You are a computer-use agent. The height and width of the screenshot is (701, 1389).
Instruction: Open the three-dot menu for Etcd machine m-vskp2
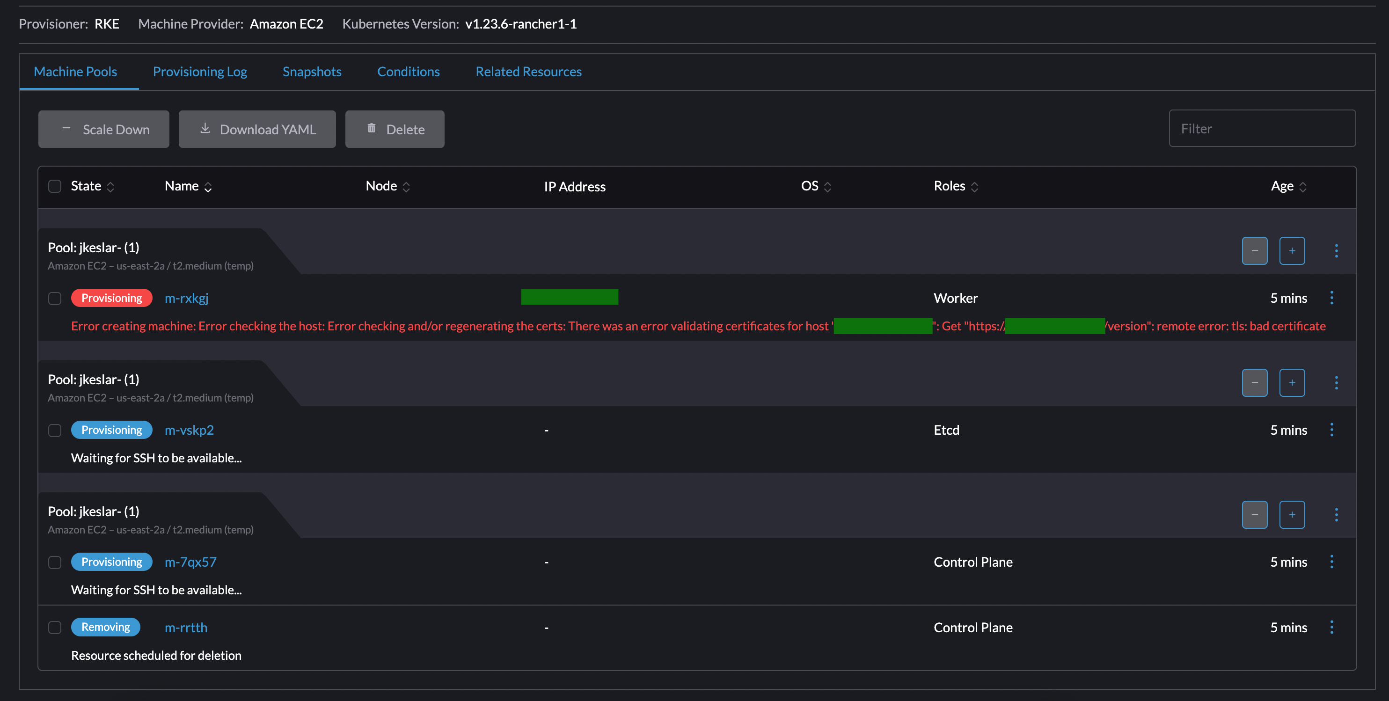pyautogui.click(x=1332, y=430)
